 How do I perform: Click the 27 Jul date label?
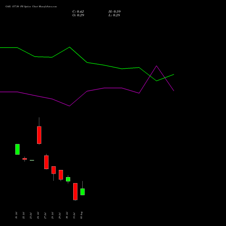pos(45,215)
